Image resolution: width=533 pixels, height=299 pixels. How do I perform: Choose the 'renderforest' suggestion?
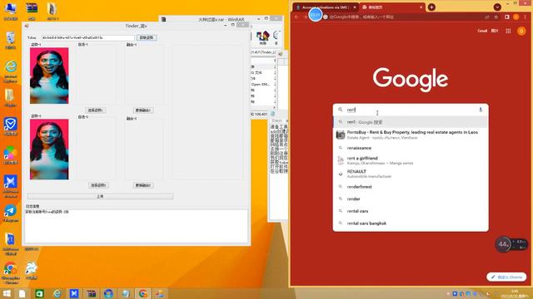411,187
